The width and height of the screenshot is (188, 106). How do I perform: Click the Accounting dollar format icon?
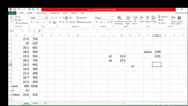97,22
